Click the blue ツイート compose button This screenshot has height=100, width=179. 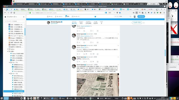coord(141,17)
